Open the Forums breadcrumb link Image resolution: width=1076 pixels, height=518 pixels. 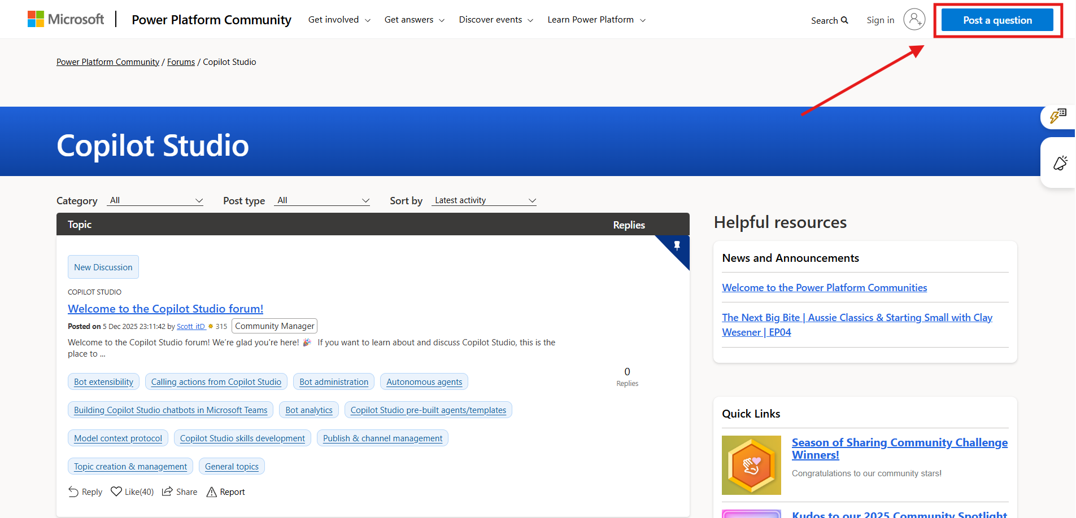(181, 62)
